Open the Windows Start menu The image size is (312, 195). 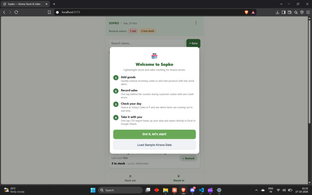[93, 190]
